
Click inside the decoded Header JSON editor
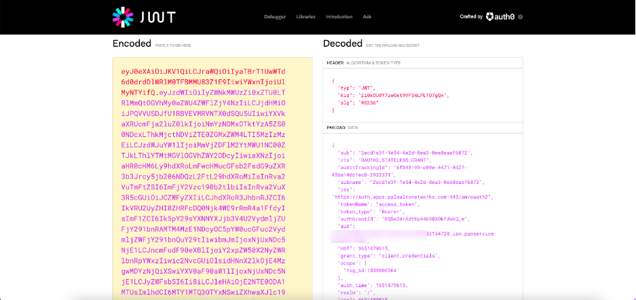pos(423,95)
